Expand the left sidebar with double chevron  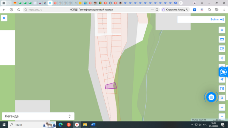4,18
